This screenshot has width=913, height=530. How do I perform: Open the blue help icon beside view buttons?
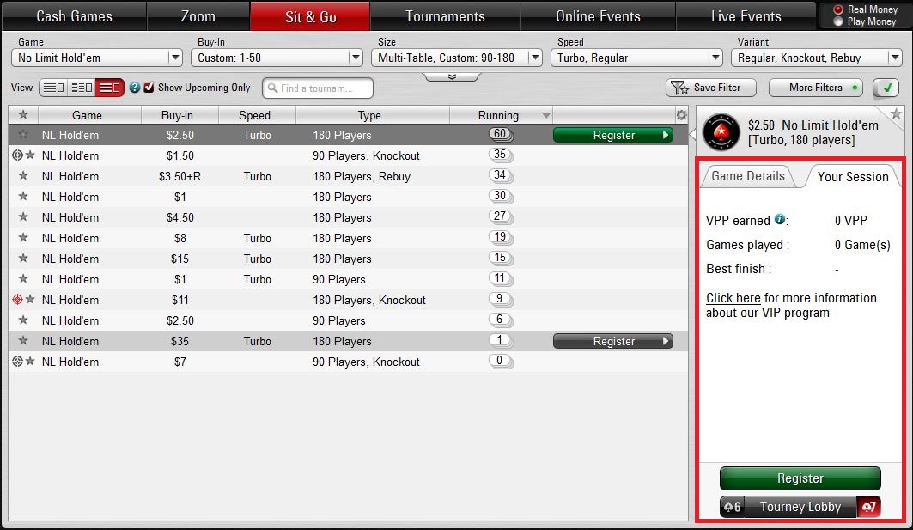tap(135, 88)
